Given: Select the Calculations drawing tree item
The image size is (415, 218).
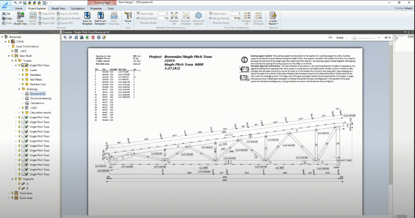Looking at the screenshot, I should point(37,103).
